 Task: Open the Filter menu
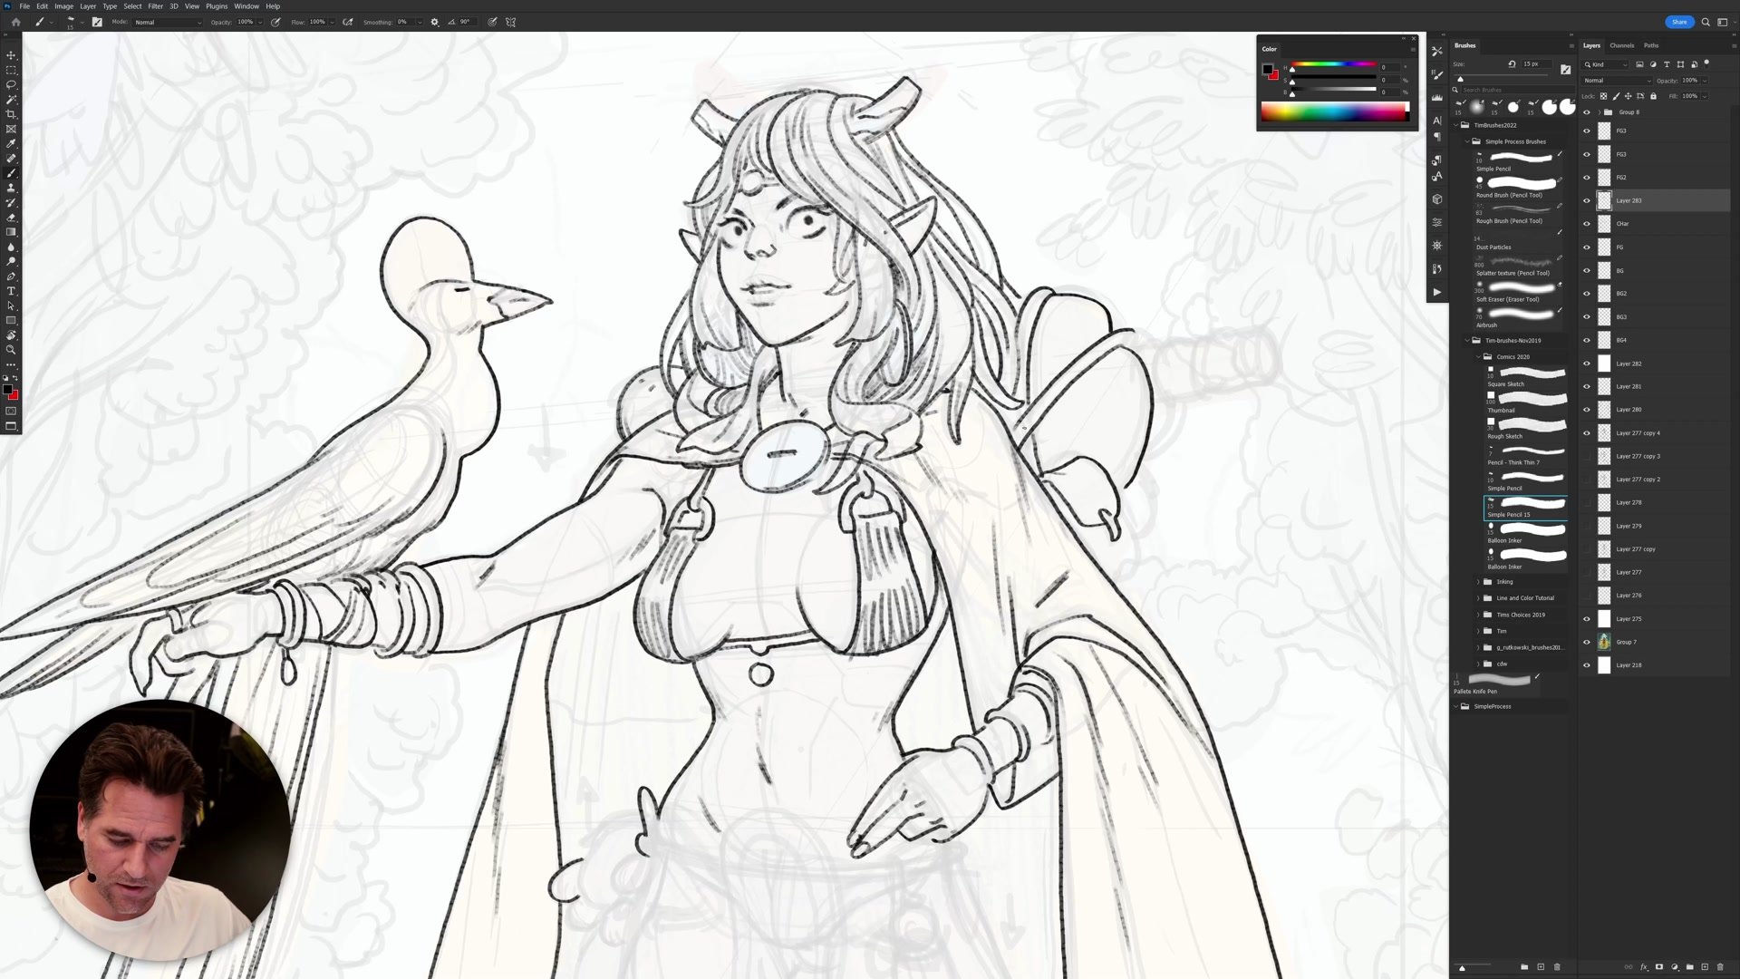click(x=155, y=6)
